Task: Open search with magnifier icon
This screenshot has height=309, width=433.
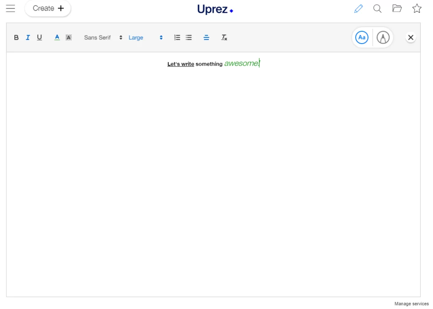Action: pos(378,8)
